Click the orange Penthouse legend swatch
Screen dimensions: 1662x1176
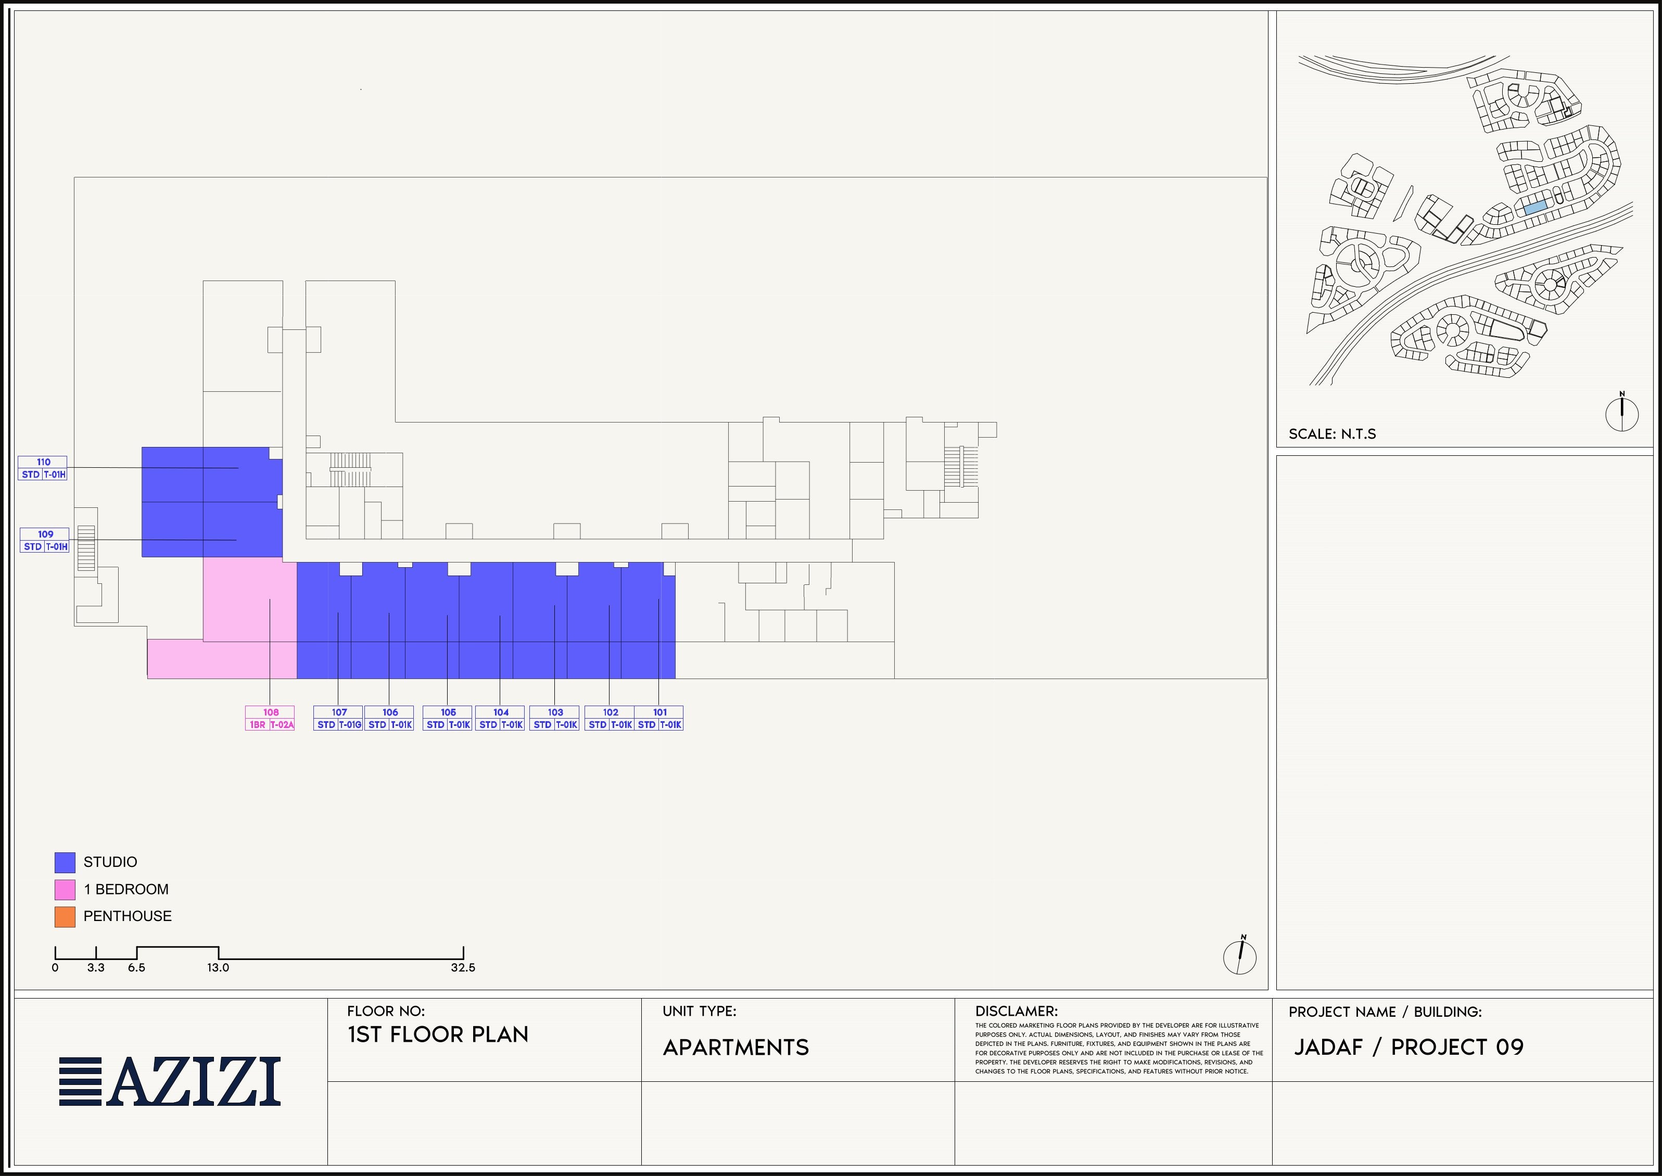[65, 916]
